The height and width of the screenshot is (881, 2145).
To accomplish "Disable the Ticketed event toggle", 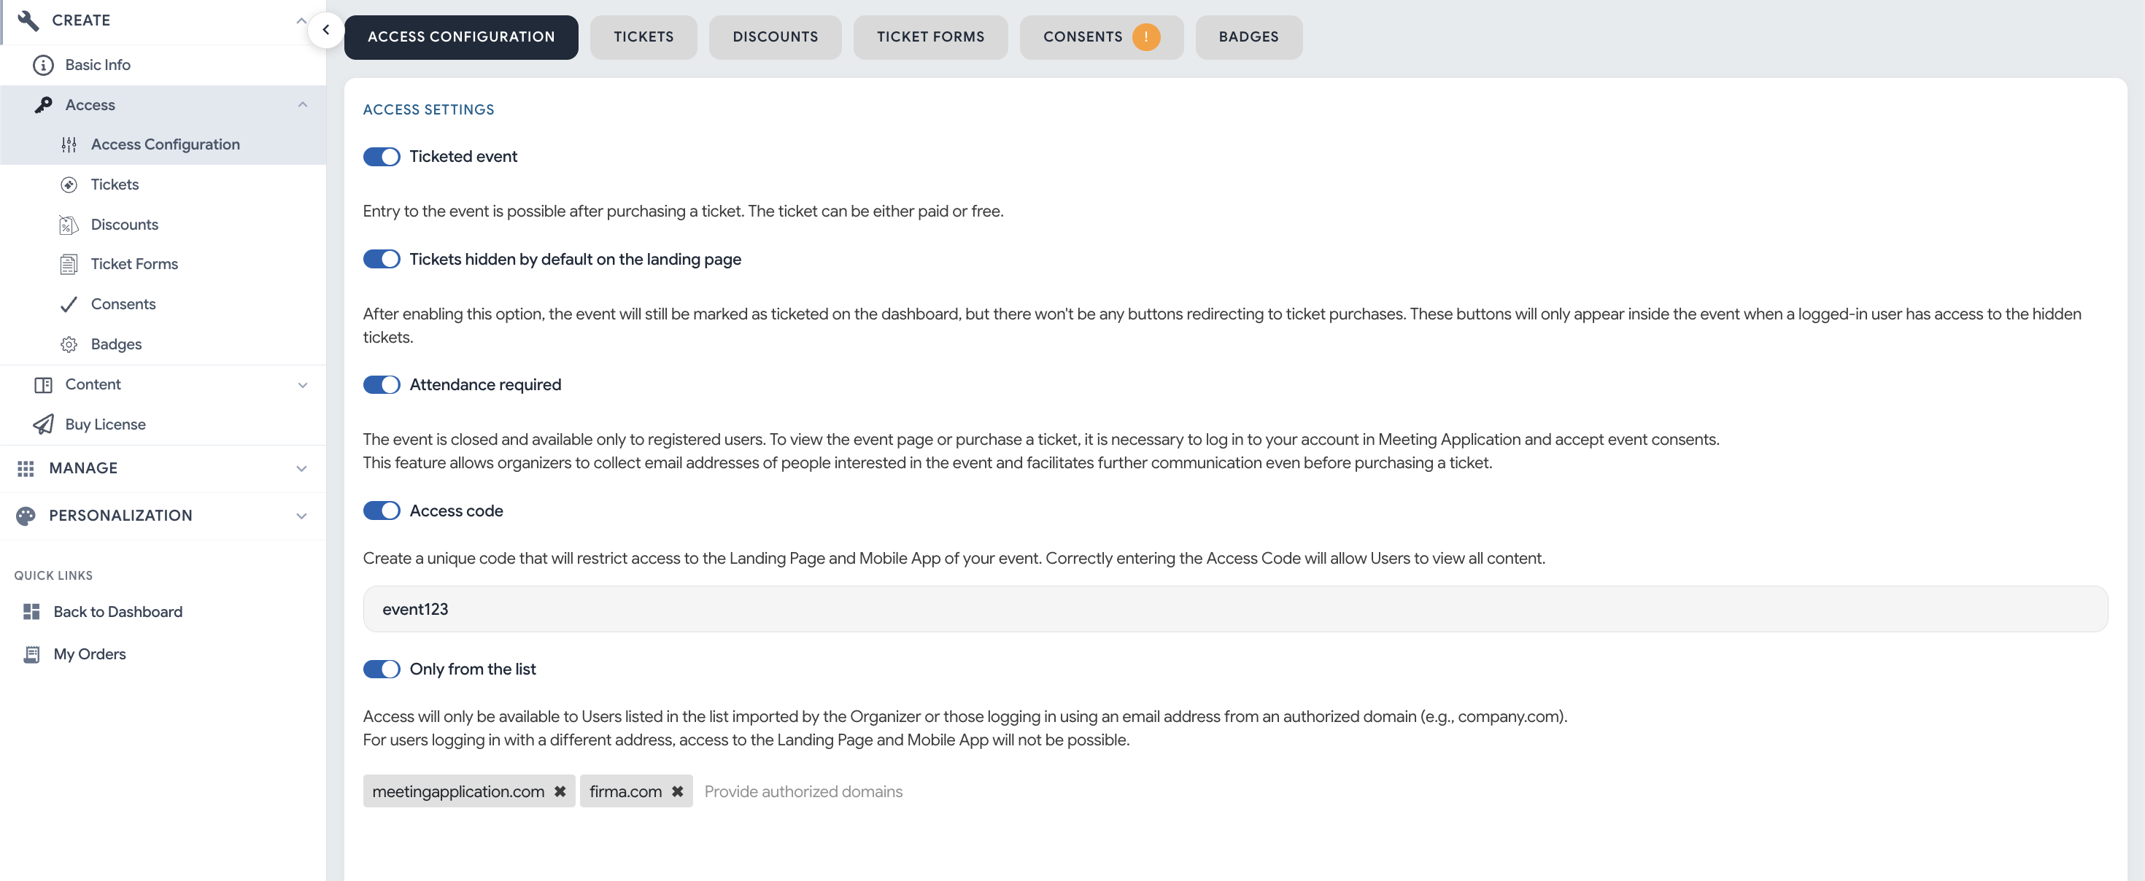I will 382,157.
